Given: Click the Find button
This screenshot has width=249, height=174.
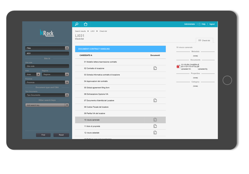Looking at the screenshot, I should (x=43, y=135).
